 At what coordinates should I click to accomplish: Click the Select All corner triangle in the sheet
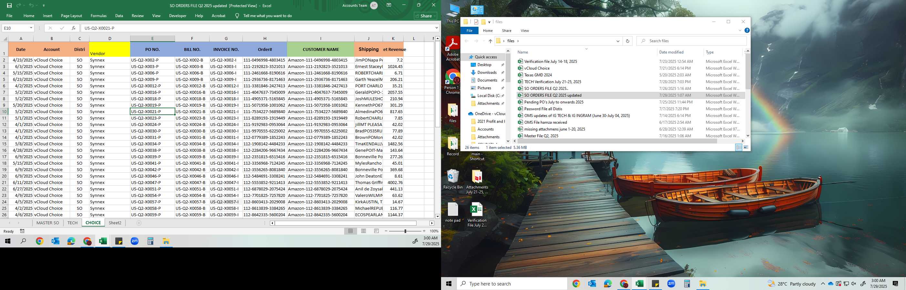pyautogui.click(x=5, y=39)
